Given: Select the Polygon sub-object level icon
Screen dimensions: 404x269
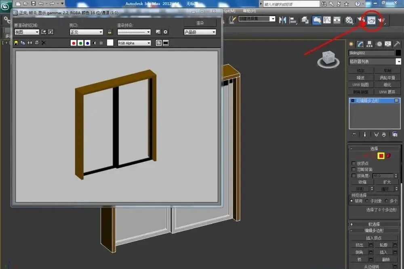Looking at the screenshot, I should point(381,156).
